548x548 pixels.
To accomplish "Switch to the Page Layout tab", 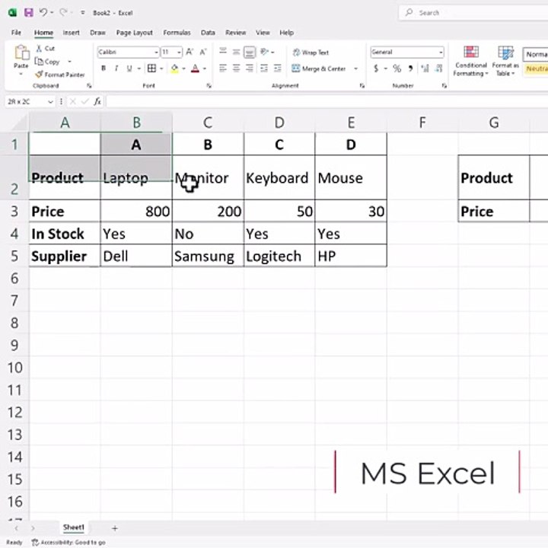I will point(134,33).
